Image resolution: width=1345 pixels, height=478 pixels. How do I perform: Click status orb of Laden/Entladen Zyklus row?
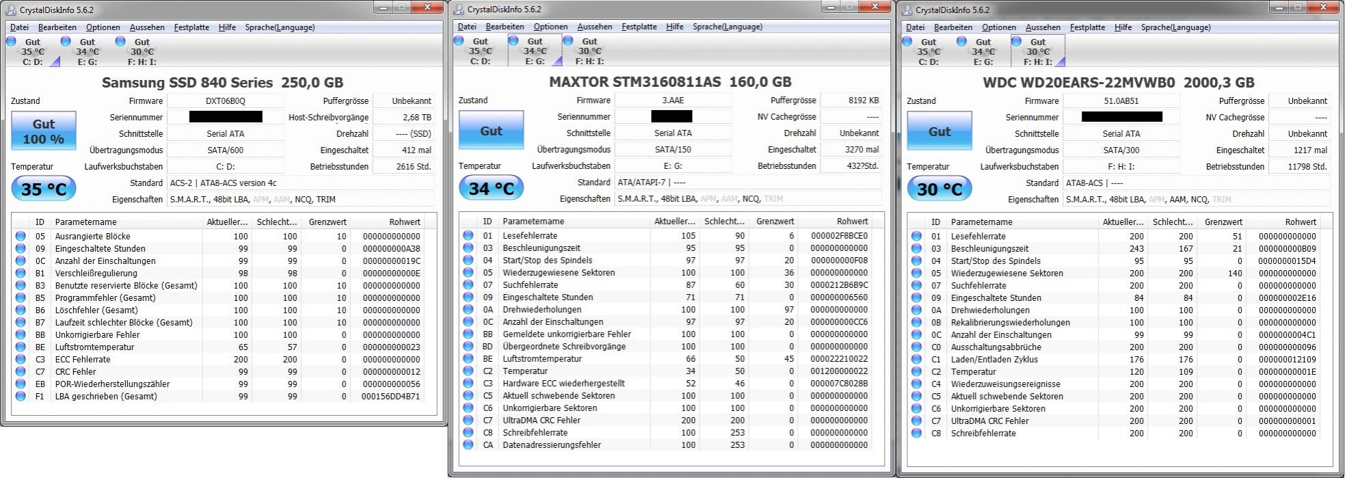[916, 359]
